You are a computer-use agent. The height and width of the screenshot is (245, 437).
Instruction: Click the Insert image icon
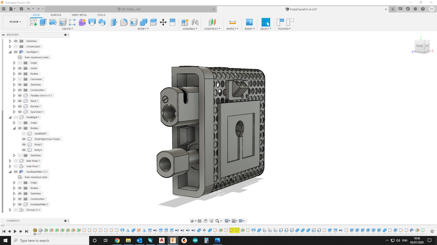coord(249,22)
